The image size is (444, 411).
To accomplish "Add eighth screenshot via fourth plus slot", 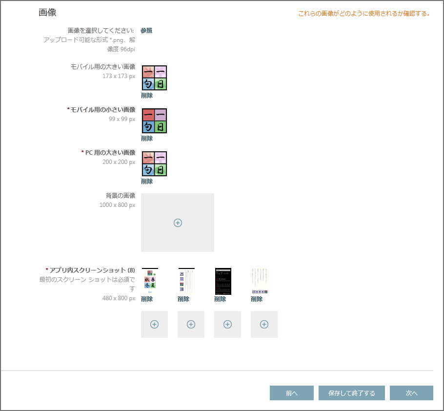I will [264, 324].
